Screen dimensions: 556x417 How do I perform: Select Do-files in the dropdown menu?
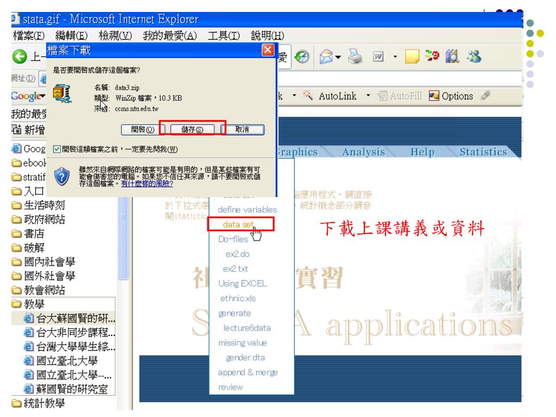click(x=233, y=239)
